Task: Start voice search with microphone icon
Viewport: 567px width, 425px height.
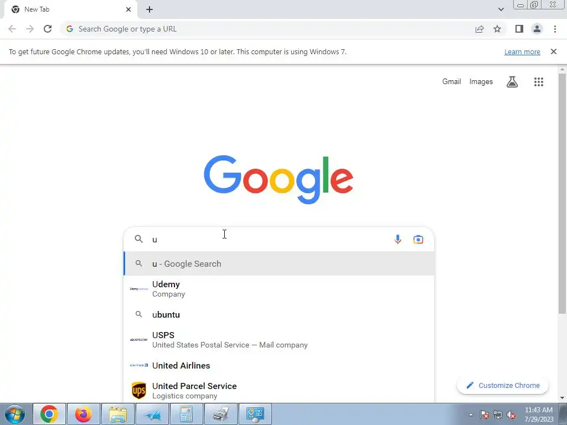Action: click(x=398, y=239)
